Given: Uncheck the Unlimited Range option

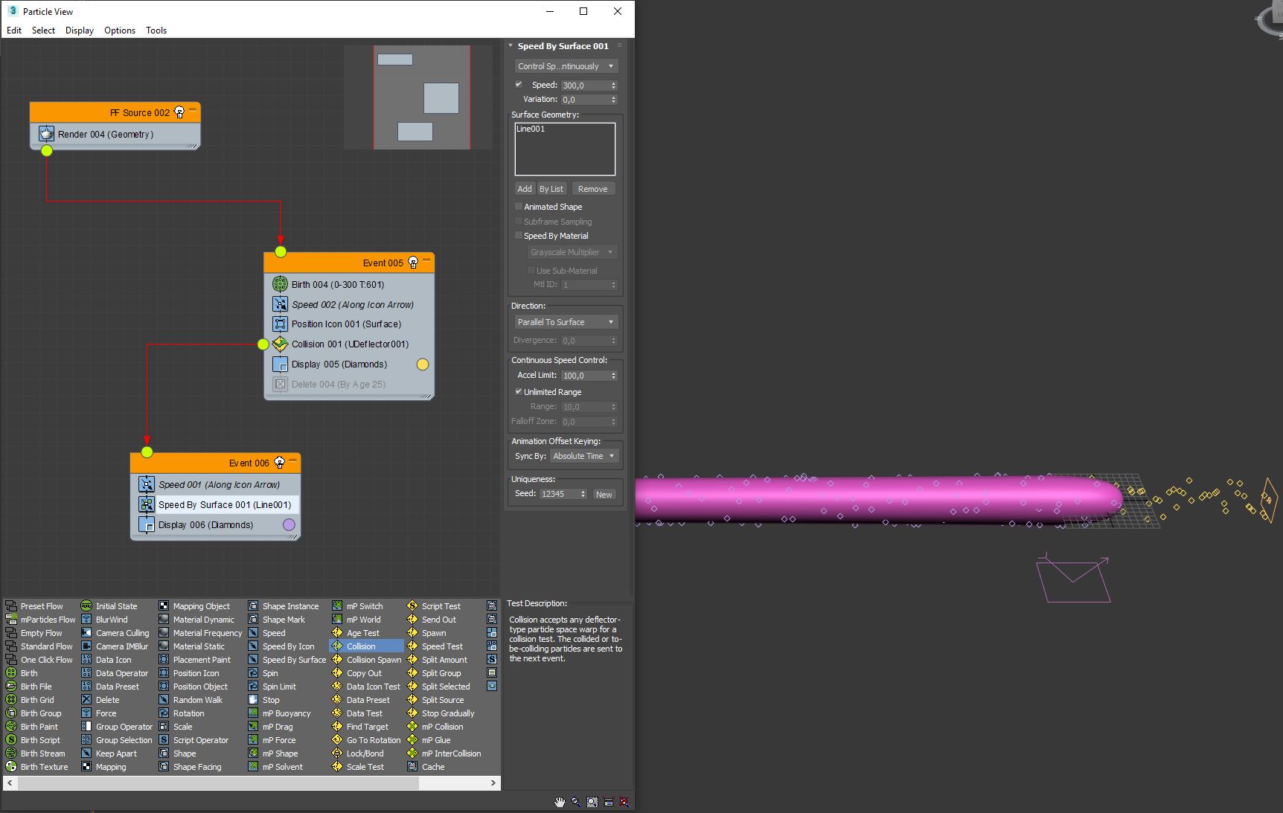Looking at the screenshot, I should (519, 391).
